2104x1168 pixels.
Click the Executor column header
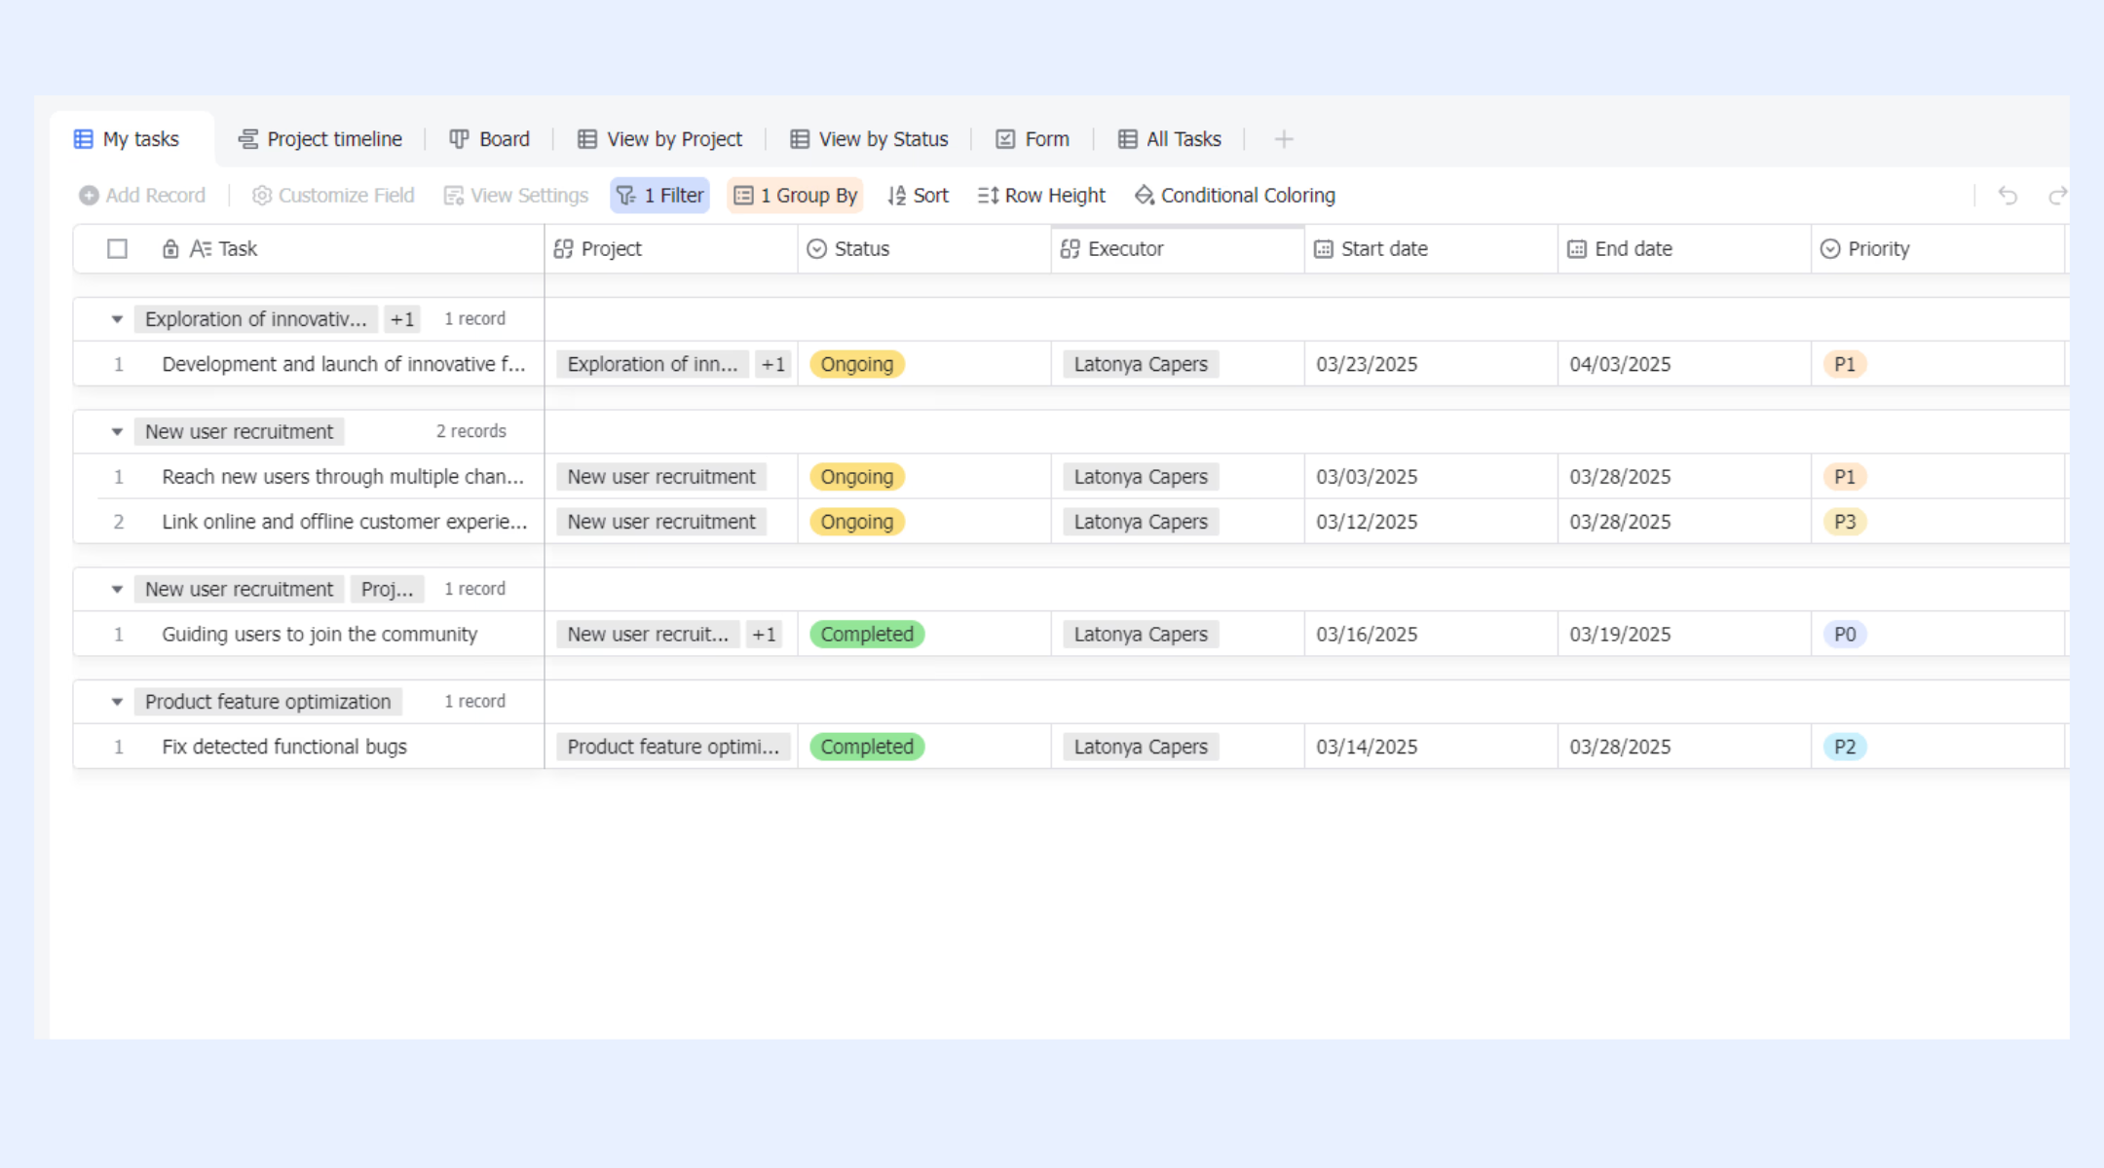click(x=1178, y=249)
